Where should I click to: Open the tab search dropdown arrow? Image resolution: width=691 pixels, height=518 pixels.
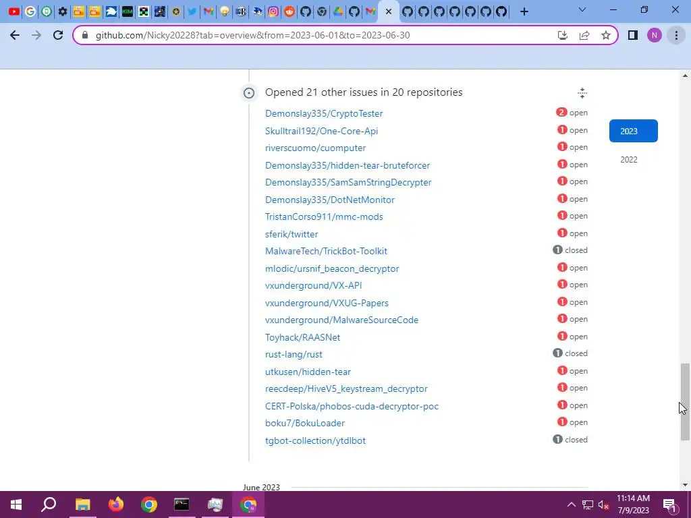click(x=582, y=9)
